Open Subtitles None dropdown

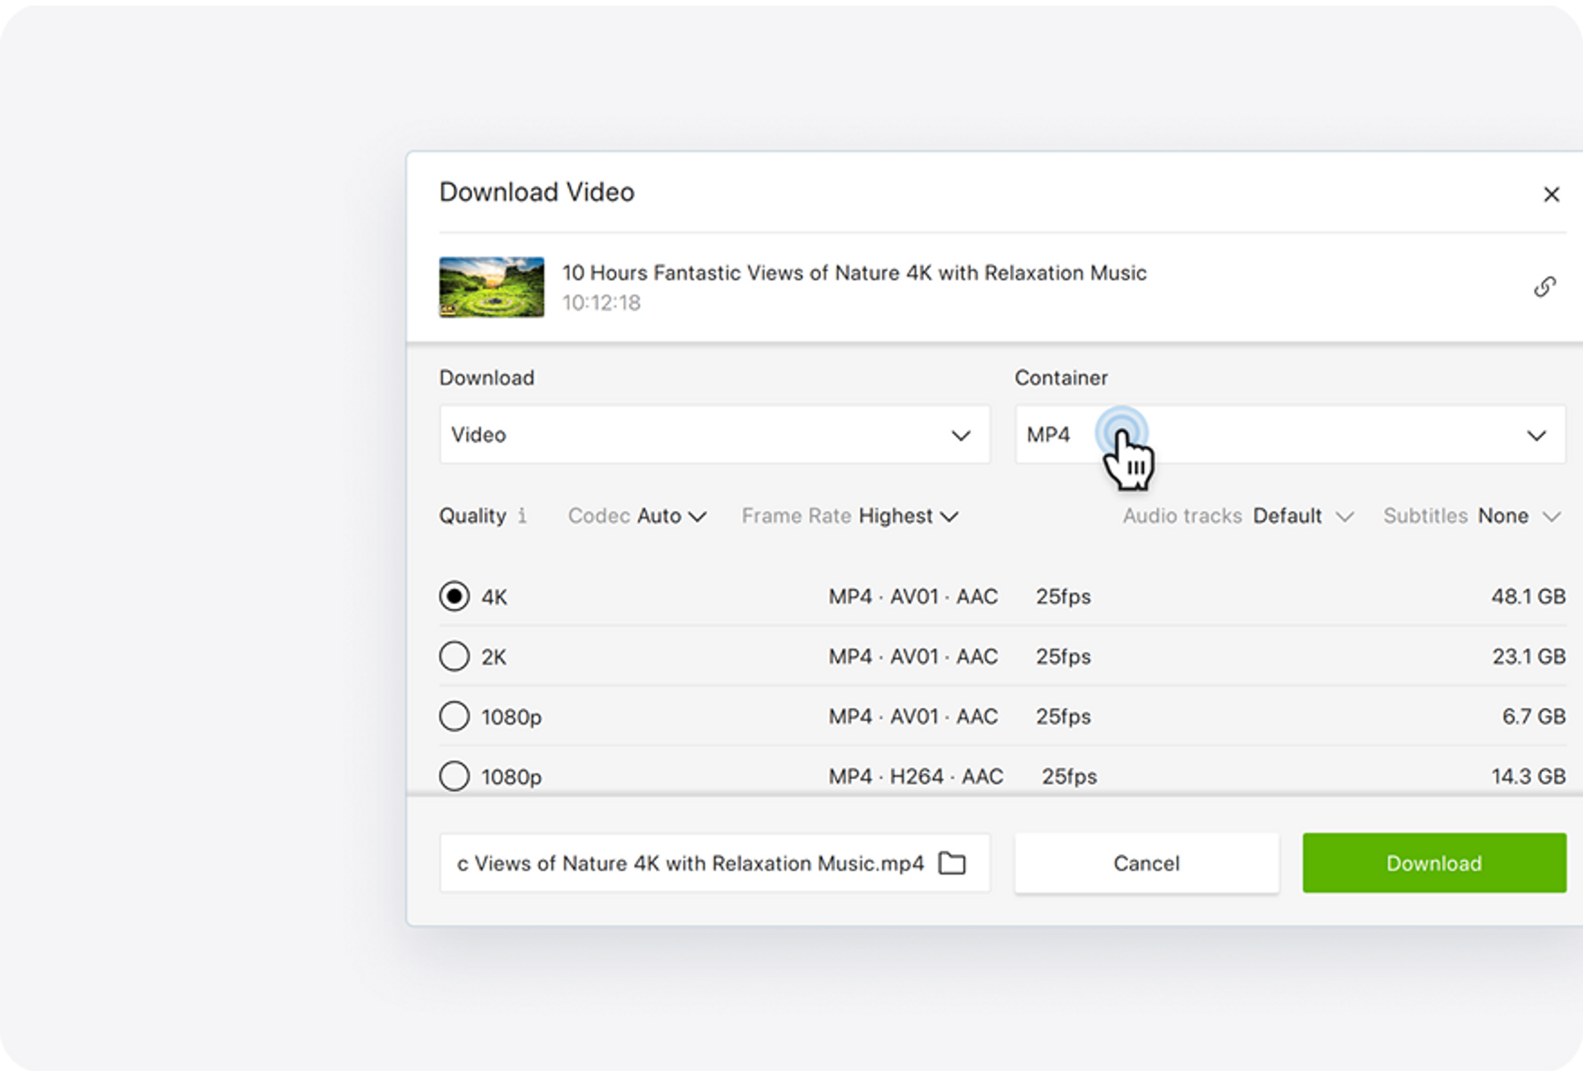point(1470,516)
